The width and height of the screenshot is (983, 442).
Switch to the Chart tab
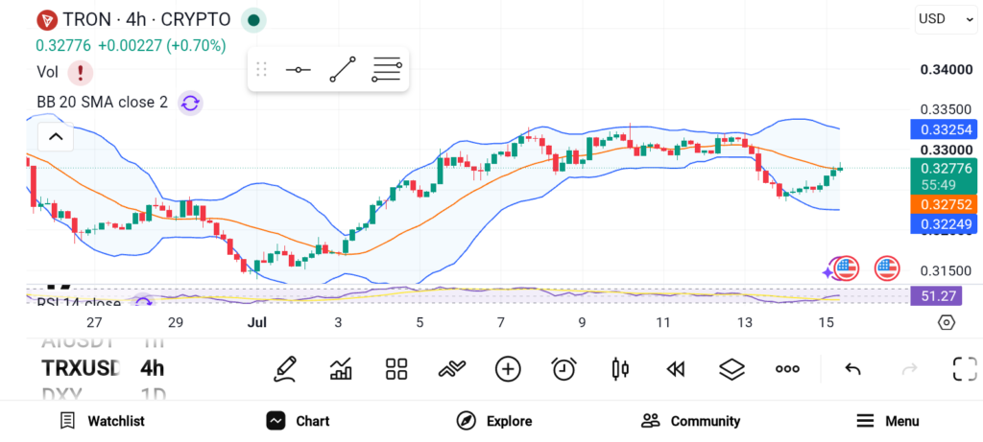pos(298,421)
